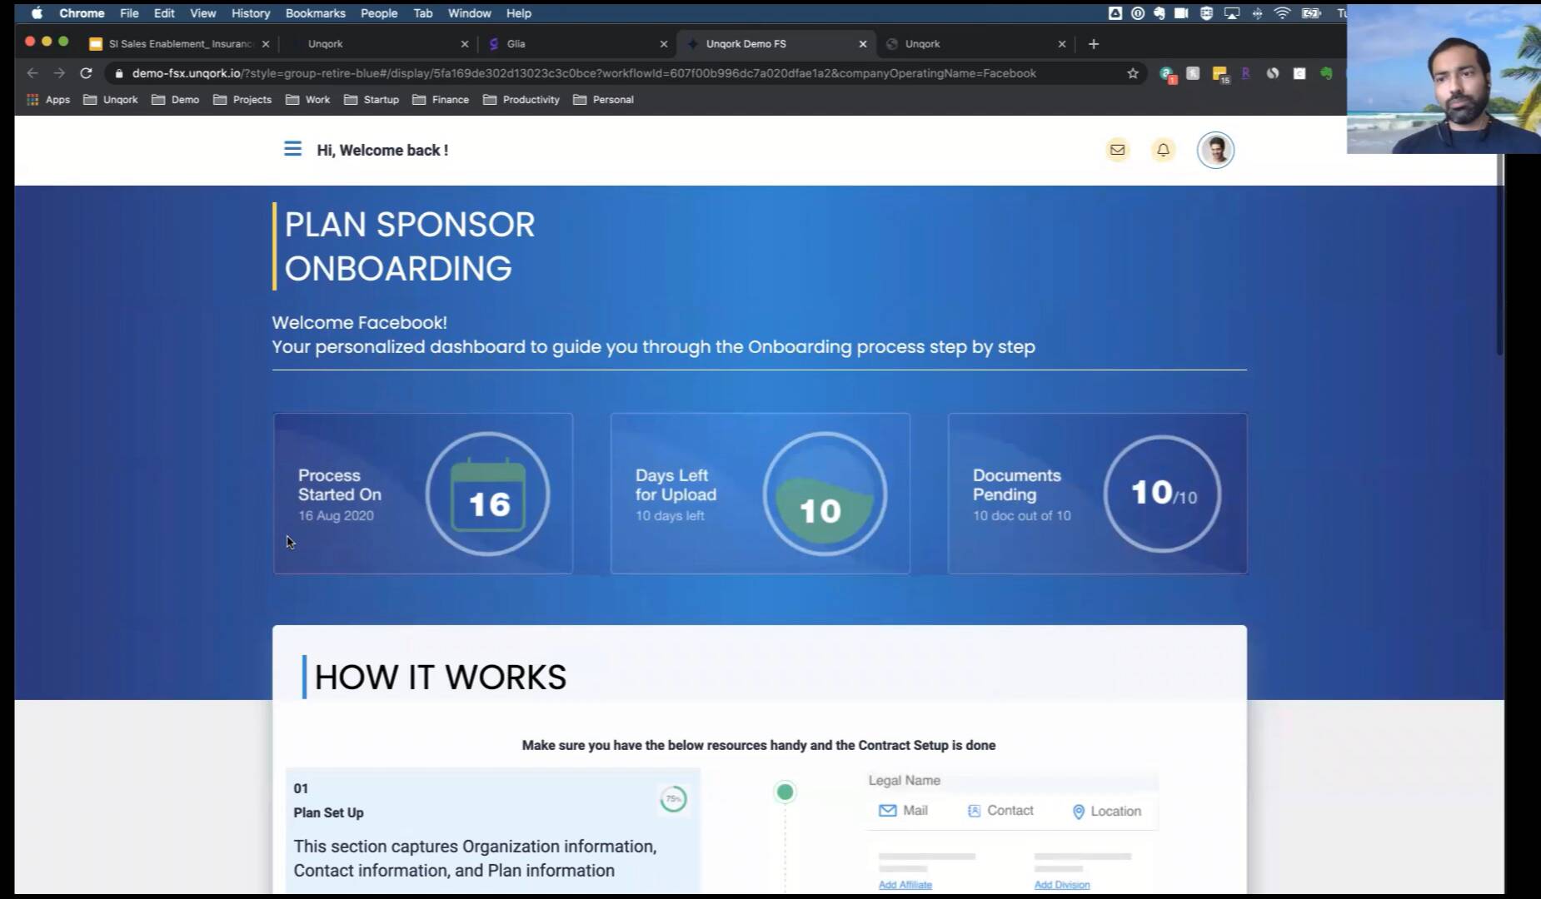
Task: Click the address bar URL
Action: tap(584, 73)
